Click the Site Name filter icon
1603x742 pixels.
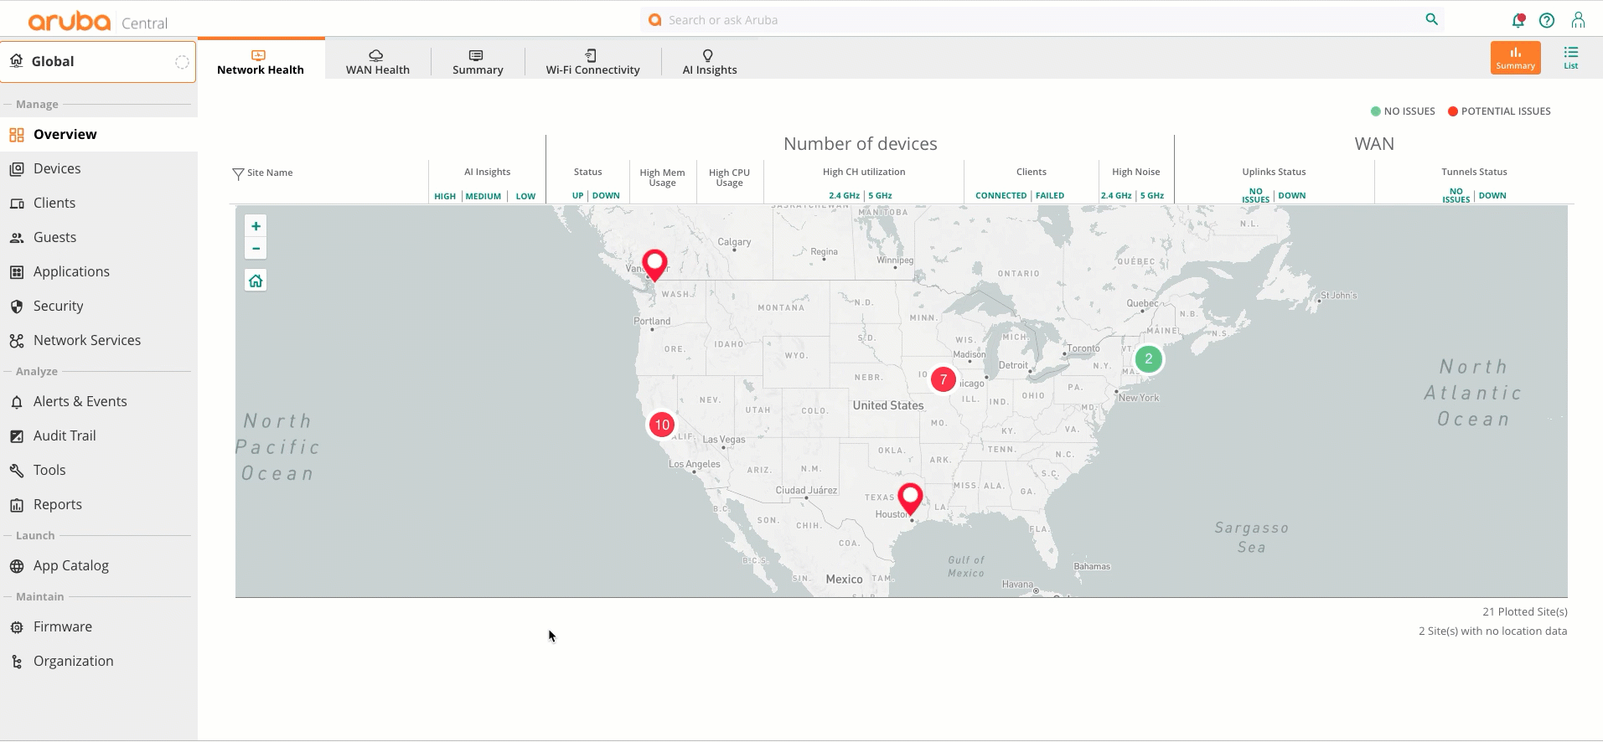click(238, 173)
